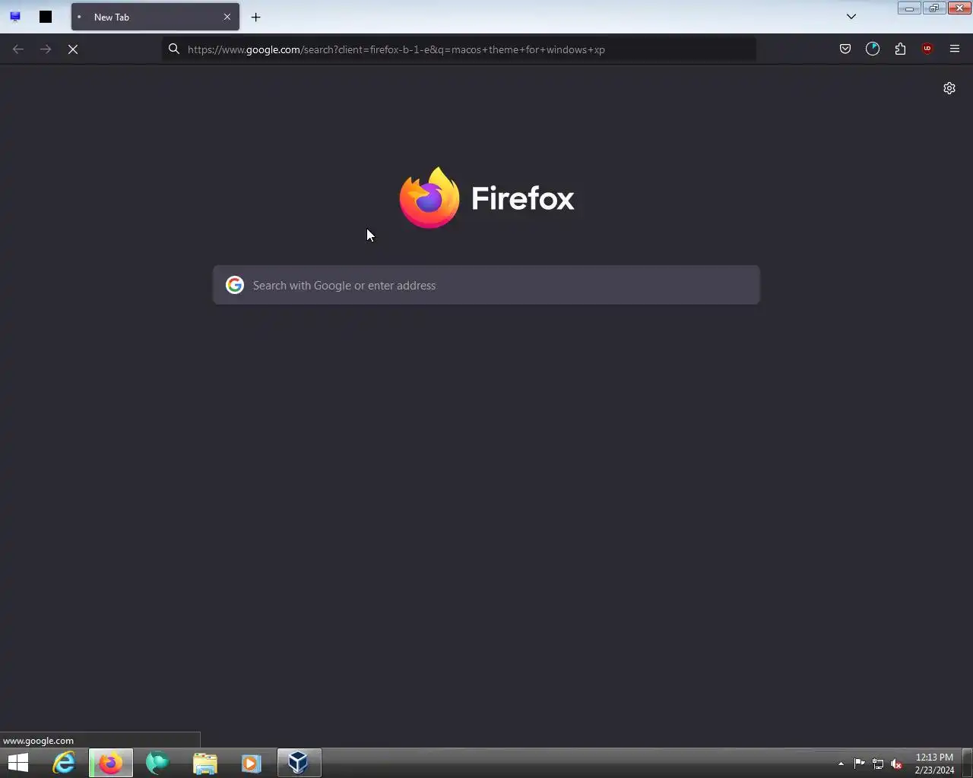The height and width of the screenshot is (778, 973).
Task: Open File Explorer from the taskbar
Action: (204, 762)
